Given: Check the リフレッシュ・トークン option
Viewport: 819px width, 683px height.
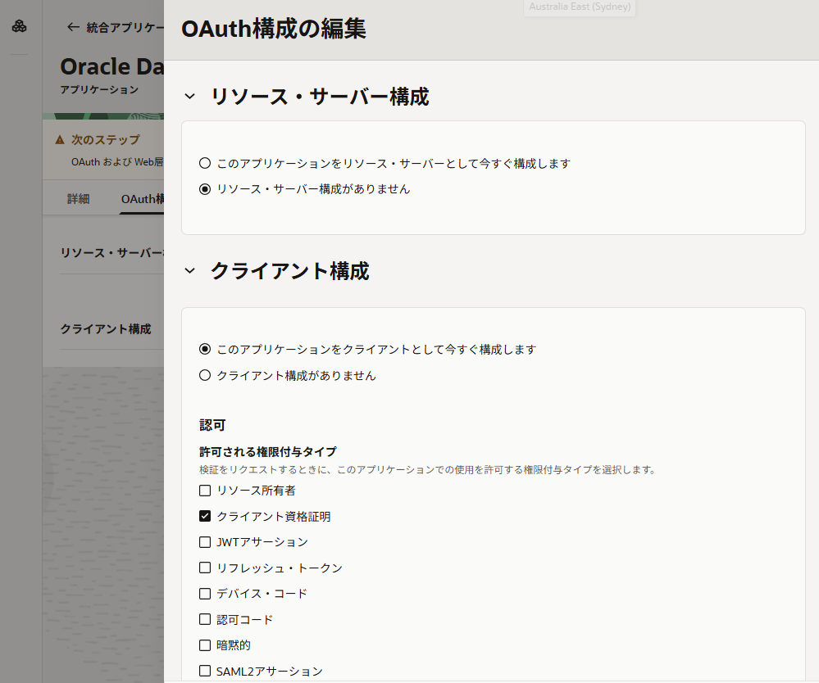Looking at the screenshot, I should pos(204,568).
